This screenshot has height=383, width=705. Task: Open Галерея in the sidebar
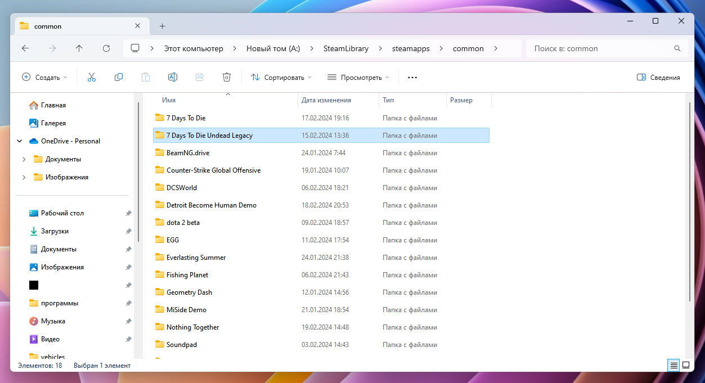point(53,123)
